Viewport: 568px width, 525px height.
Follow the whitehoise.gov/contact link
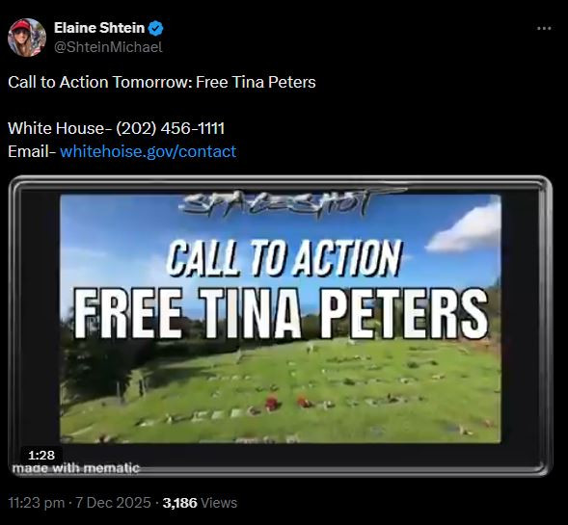point(149,151)
